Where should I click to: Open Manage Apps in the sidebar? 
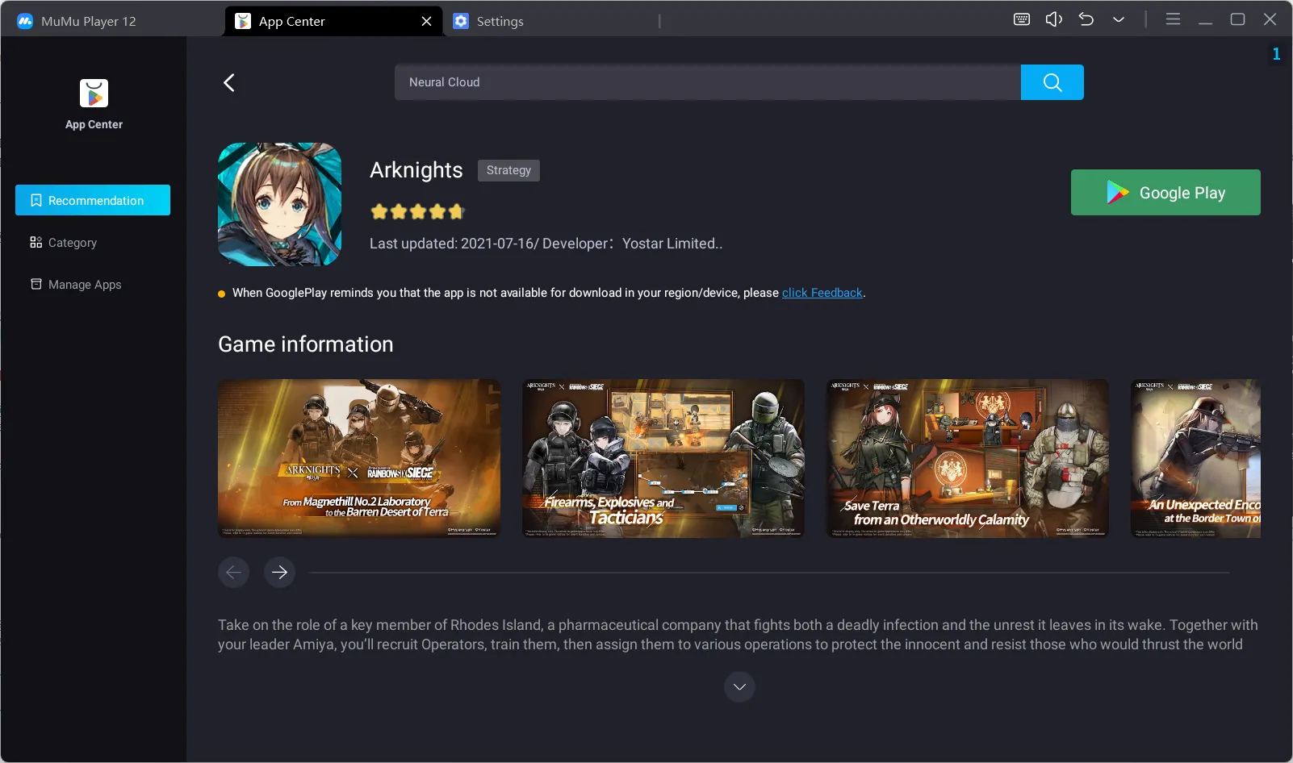pyautogui.click(x=84, y=285)
